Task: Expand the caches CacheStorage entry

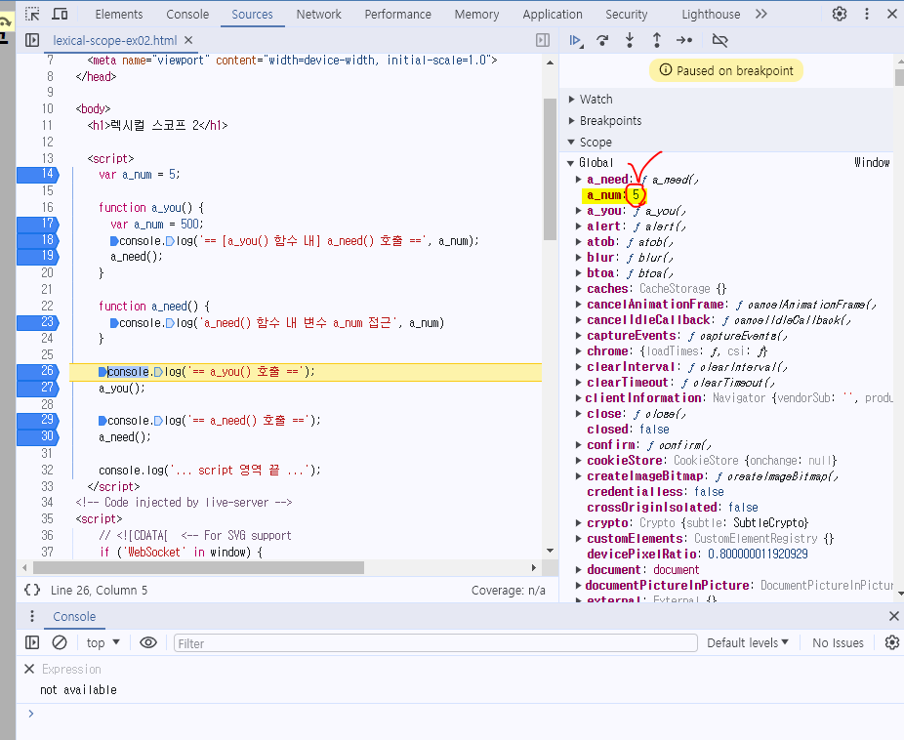Action: 578,289
